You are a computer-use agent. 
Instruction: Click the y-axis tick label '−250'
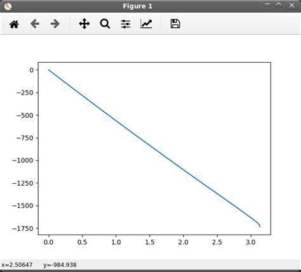(25, 93)
